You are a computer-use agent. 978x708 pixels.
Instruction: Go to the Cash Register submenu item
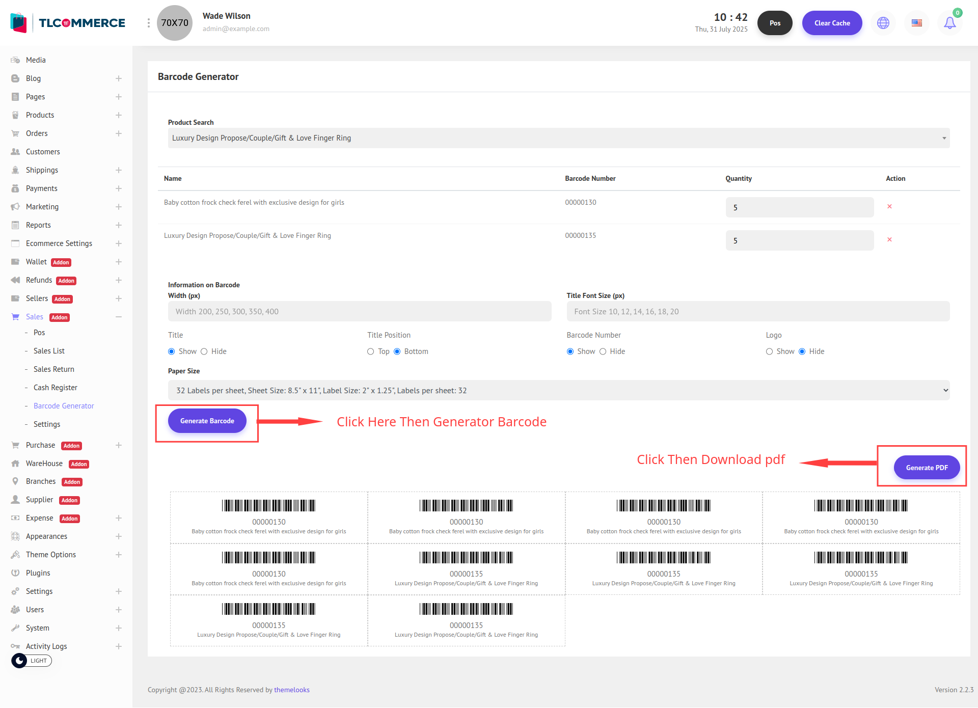tap(56, 388)
